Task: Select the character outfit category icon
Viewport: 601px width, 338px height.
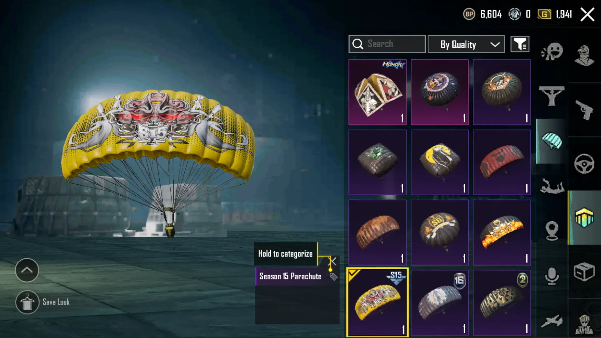Action: pyautogui.click(x=584, y=55)
